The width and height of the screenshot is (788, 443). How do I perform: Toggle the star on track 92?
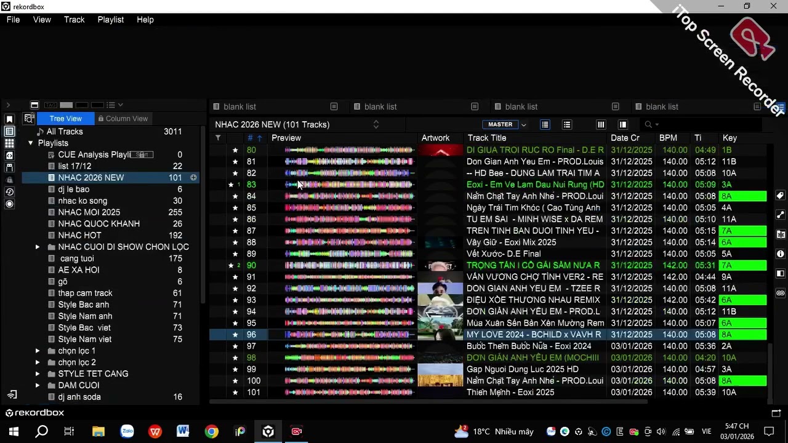[x=235, y=289]
